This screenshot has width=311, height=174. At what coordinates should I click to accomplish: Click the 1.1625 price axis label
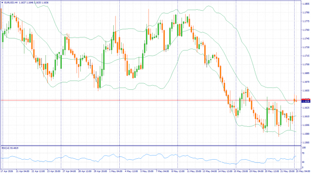click(x=305, y=108)
